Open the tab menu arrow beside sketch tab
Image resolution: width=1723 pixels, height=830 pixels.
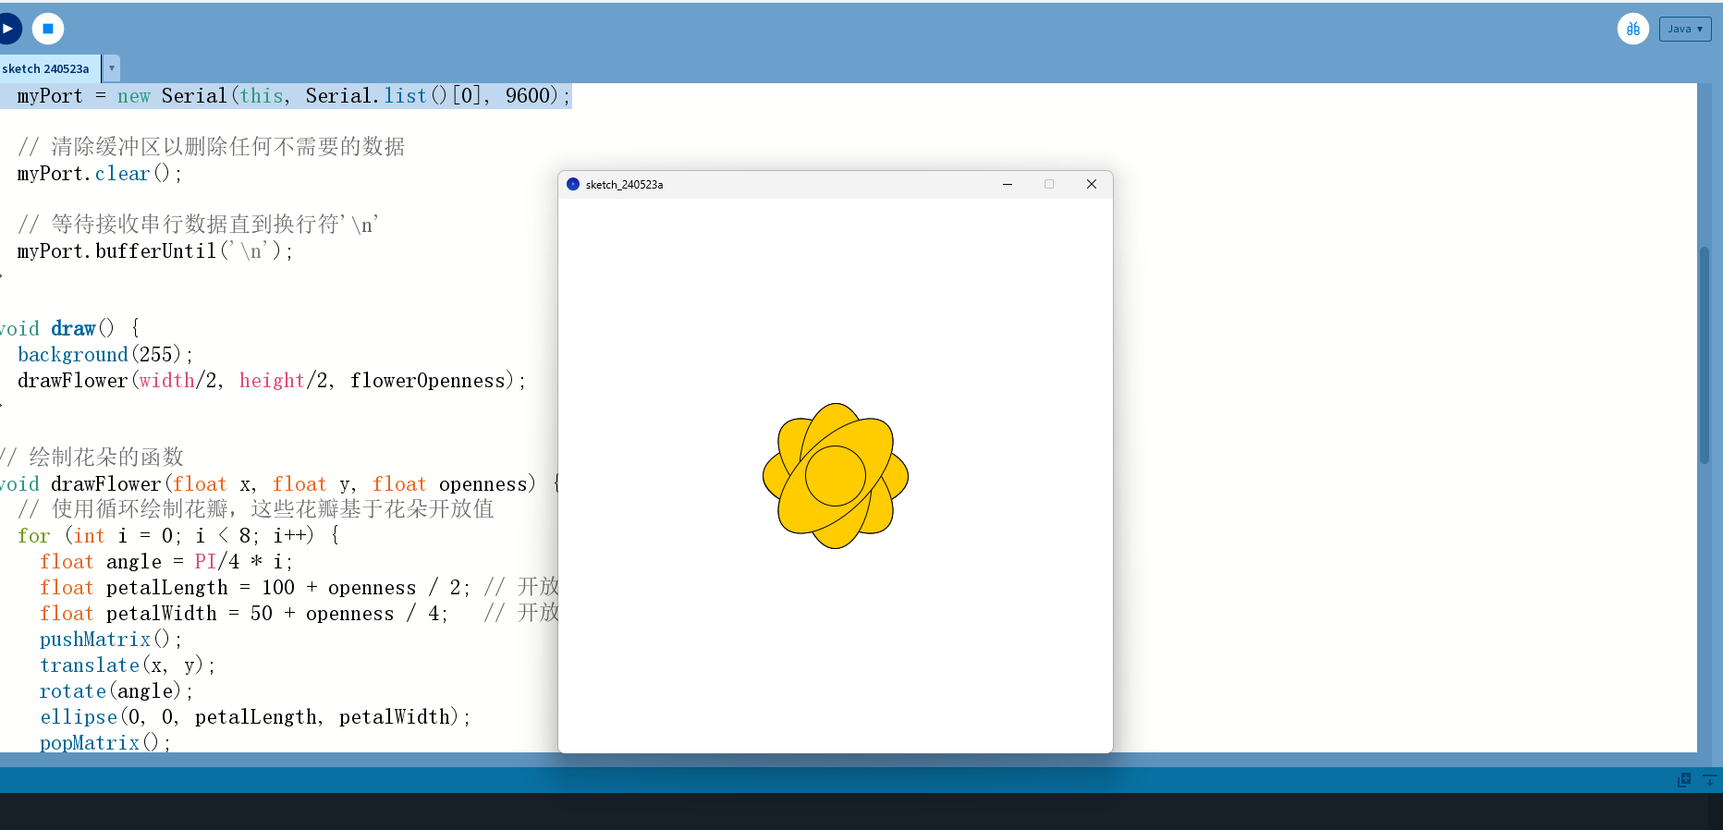point(112,68)
